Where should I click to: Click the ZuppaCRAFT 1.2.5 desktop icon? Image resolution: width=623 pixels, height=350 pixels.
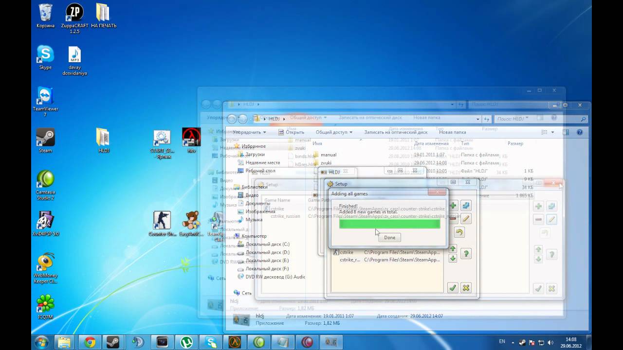coord(74,18)
